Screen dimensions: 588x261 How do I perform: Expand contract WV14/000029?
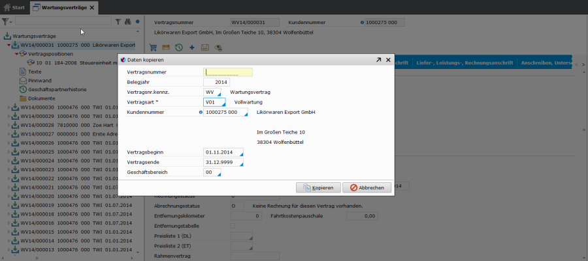tap(9, 117)
